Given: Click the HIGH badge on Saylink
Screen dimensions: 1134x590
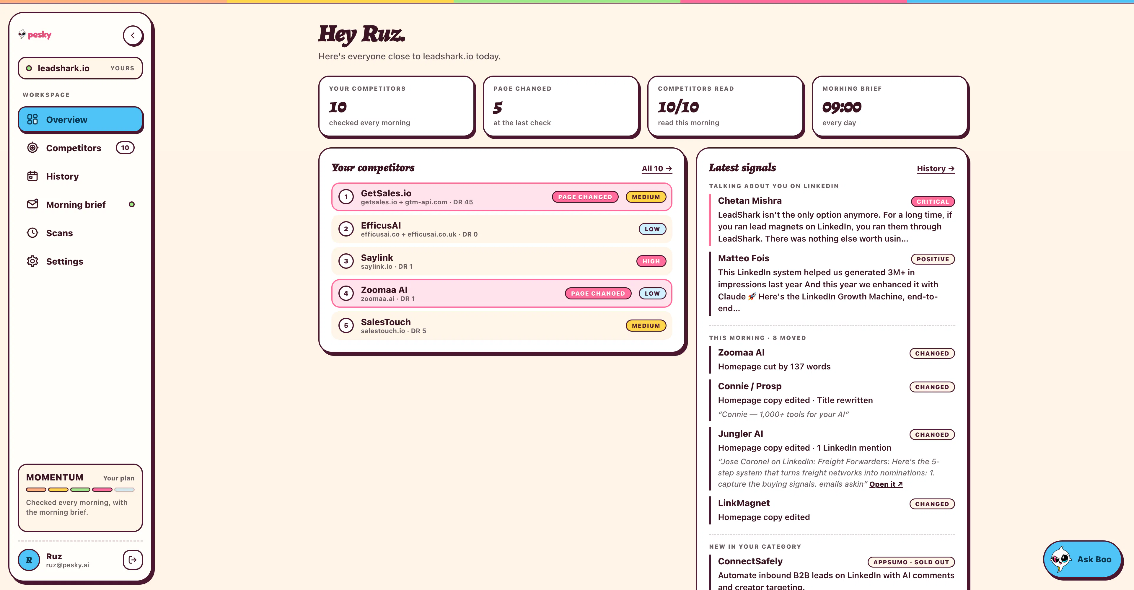Looking at the screenshot, I should click(651, 261).
